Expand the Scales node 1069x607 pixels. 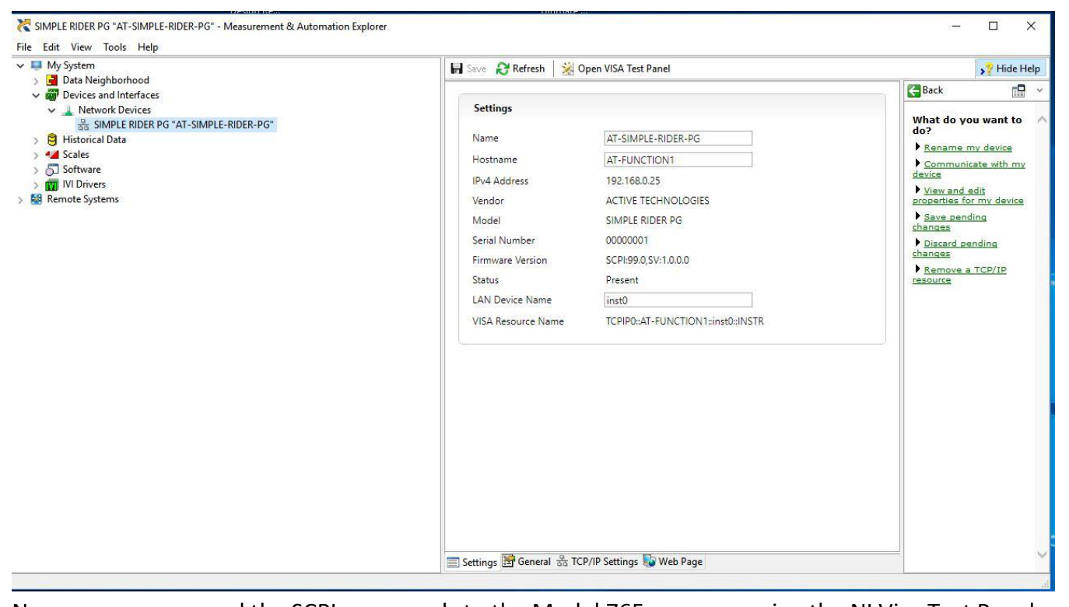pyautogui.click(x=35, y=155)
